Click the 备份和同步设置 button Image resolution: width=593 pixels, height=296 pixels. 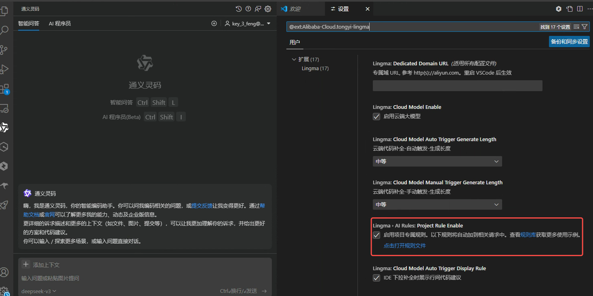(569, 42)
